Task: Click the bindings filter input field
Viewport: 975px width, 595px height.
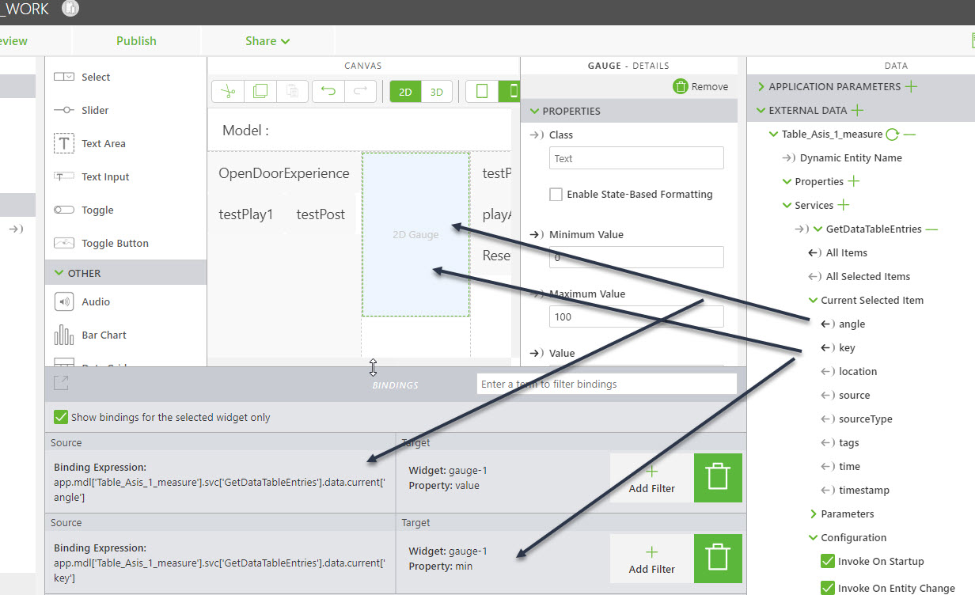Action: pyautogui.click(x=606, y=384)
